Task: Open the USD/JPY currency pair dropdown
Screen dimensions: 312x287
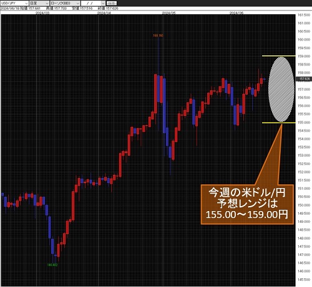Action: click(x=14, y=3)
